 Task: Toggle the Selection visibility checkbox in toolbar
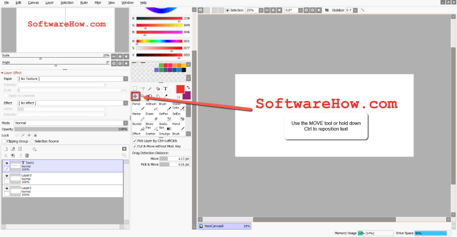click(227, 10)
